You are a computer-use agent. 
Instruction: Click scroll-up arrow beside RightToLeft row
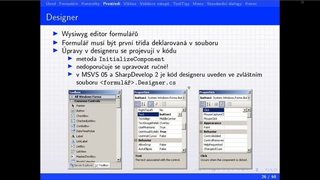coord(183,110)
